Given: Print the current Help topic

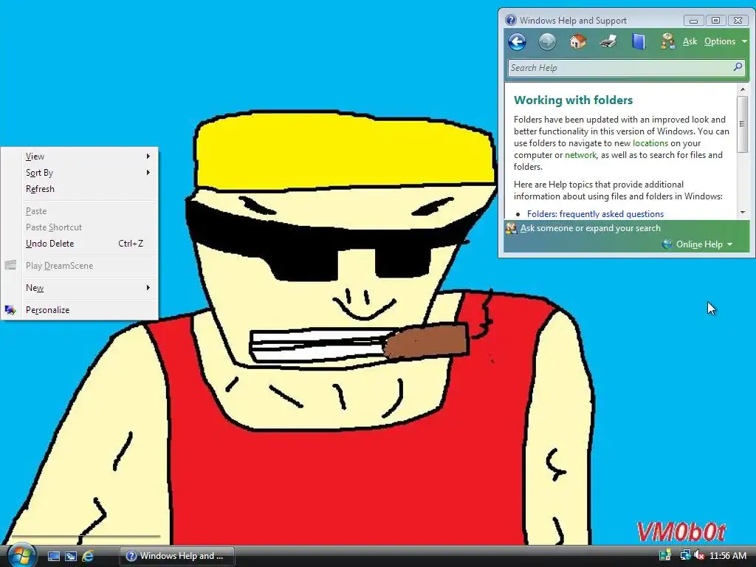Looking at the screenshot, I should pos(608,41).
